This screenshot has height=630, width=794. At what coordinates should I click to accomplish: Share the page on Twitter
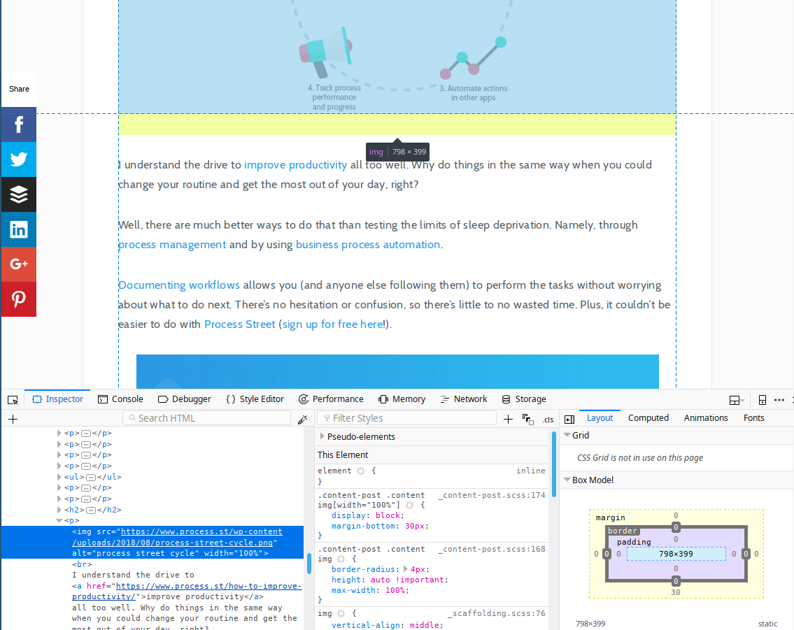tap(19, 159)
